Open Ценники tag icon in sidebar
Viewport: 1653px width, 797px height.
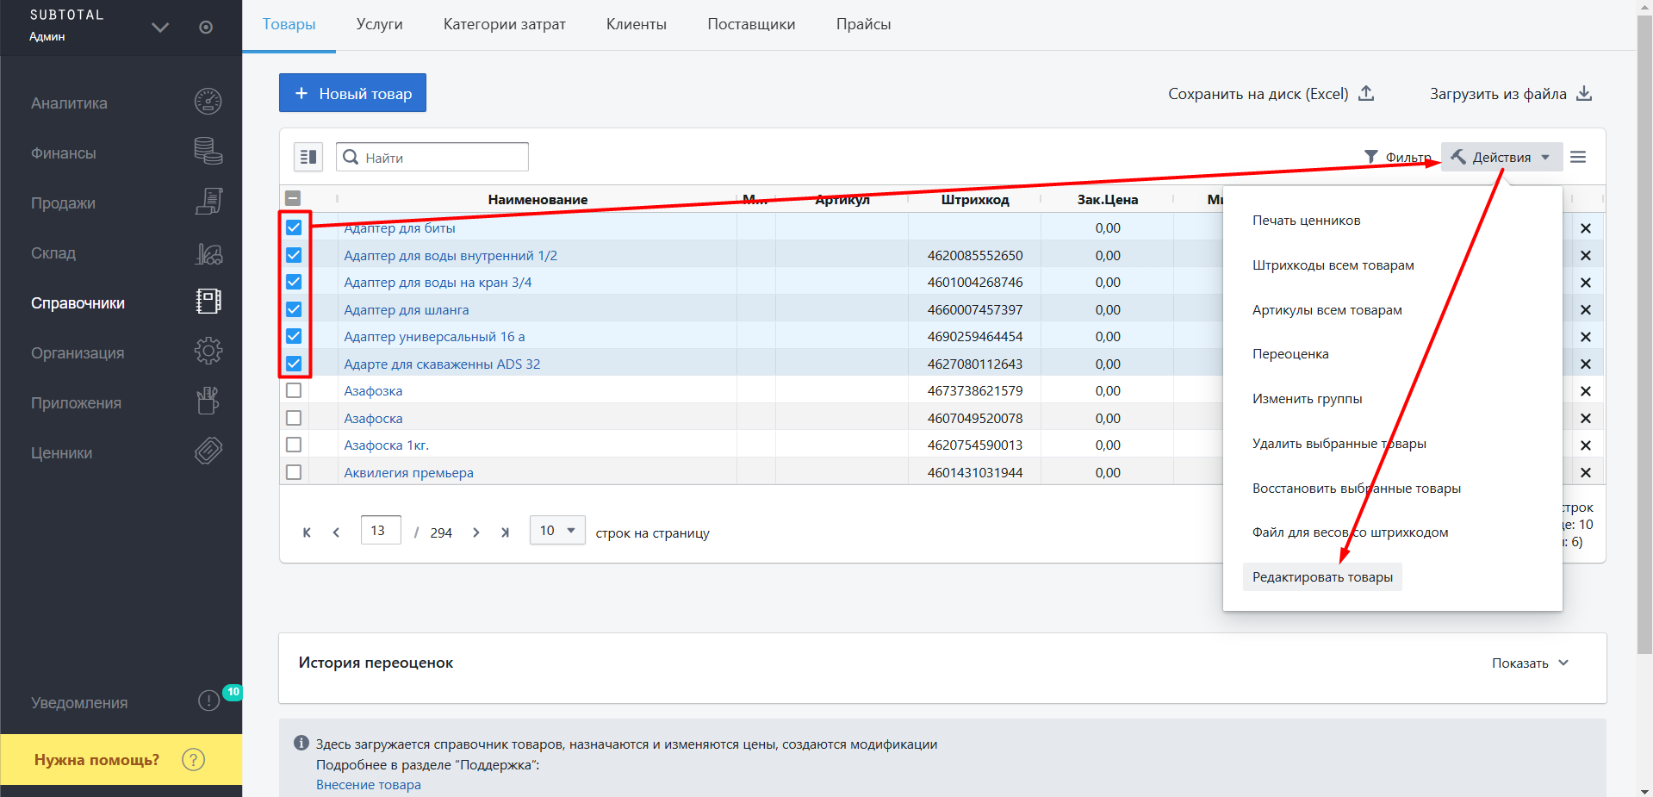[x=208, y=451]
